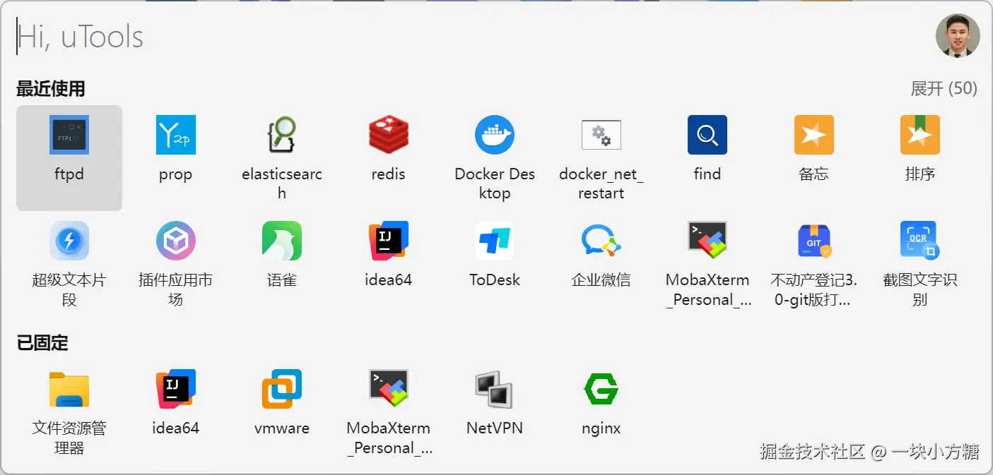This screenshot has width=993, height=475.
Task: Open the find search tool icon
Action: click(x=707, y=135)
